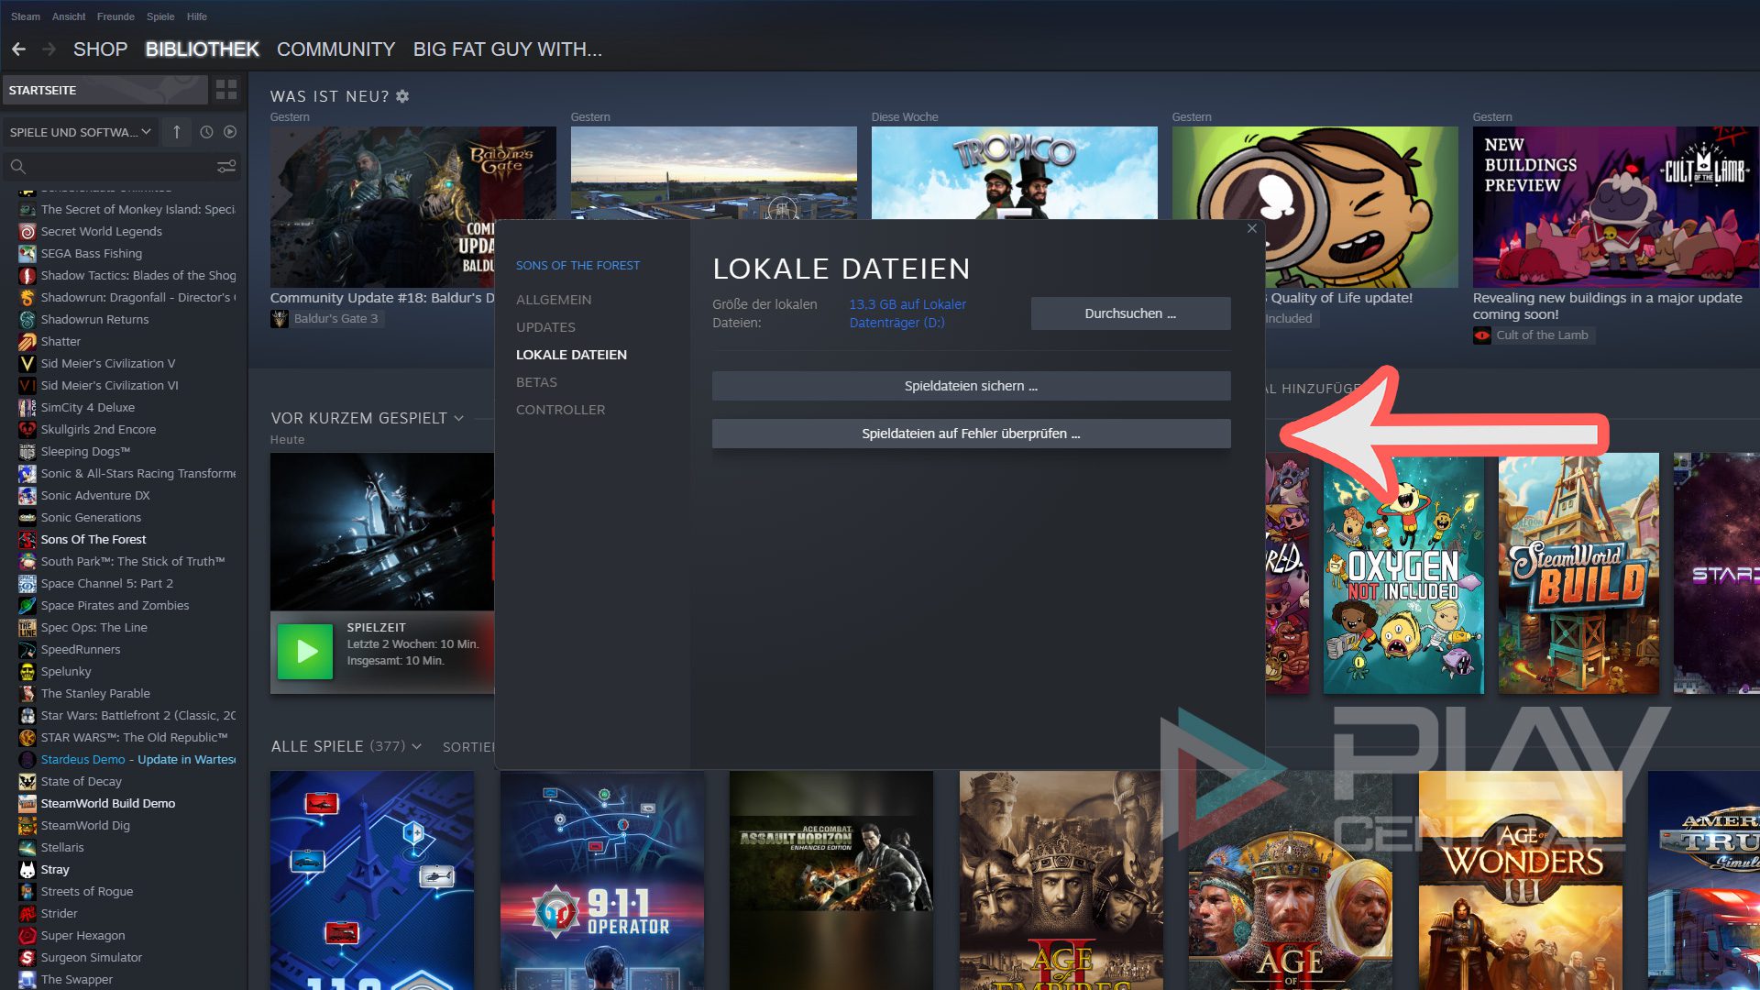Click the 'Durchsuchen ...' button
Image resolution: width=1760 pixels, height=990 pixels.
[x=1130, y=313]
